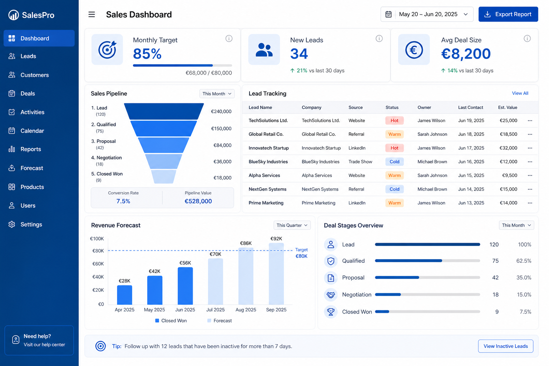
Task: Click the €528,000 pipeline value
Action: (x=198, y=201)
